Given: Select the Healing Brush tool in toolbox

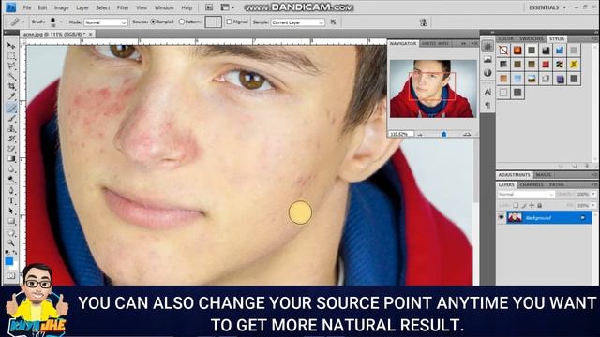Looking at the screenshot, I should tap(11, 109).
